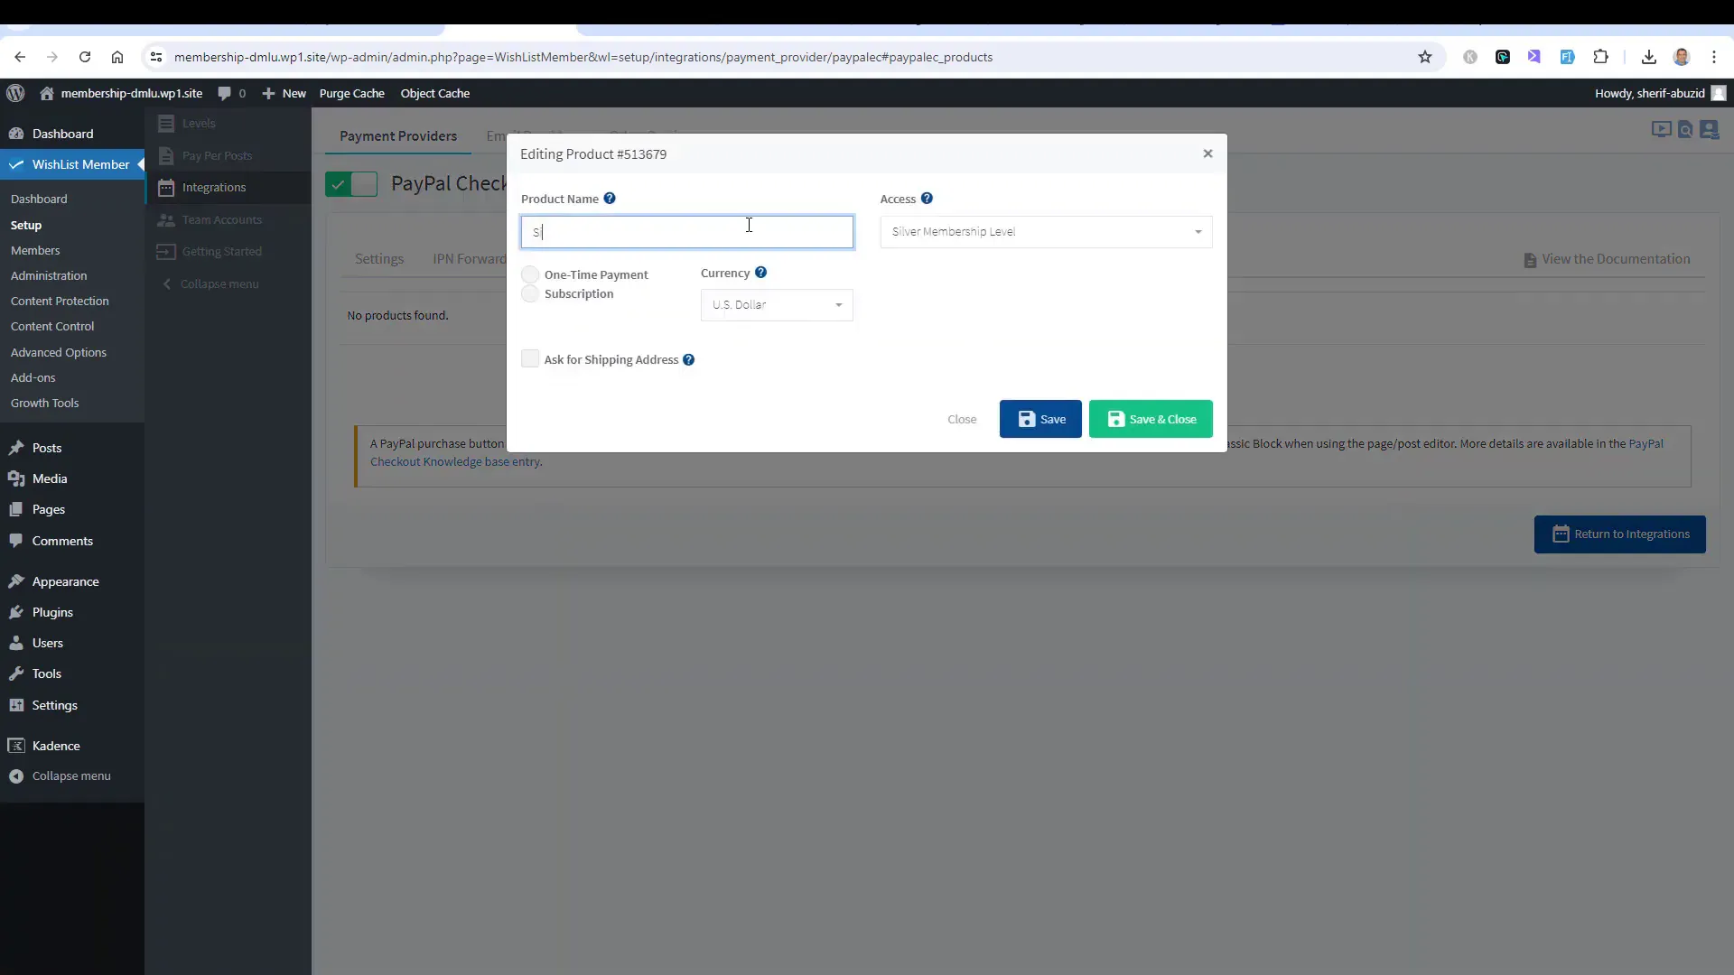Viewport: 1734px width, 975px height.
Task: Click the Shipping Address help icon
Action: 688,359
